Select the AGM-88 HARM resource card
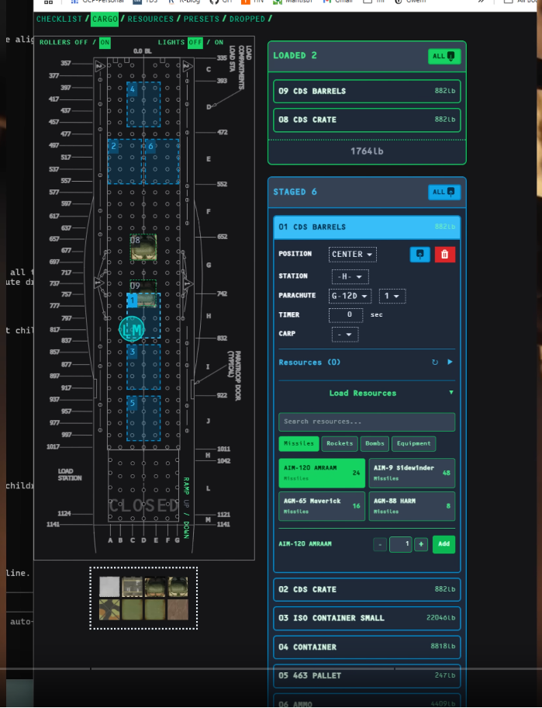Viewport: 542px width, 708px height. coord(412,506)
